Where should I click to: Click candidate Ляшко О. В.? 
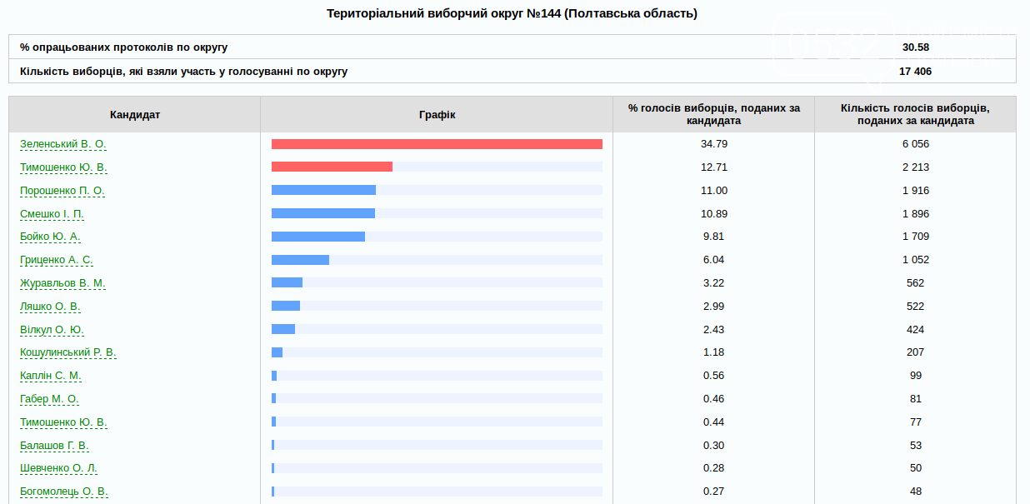[x=50, y=307]
